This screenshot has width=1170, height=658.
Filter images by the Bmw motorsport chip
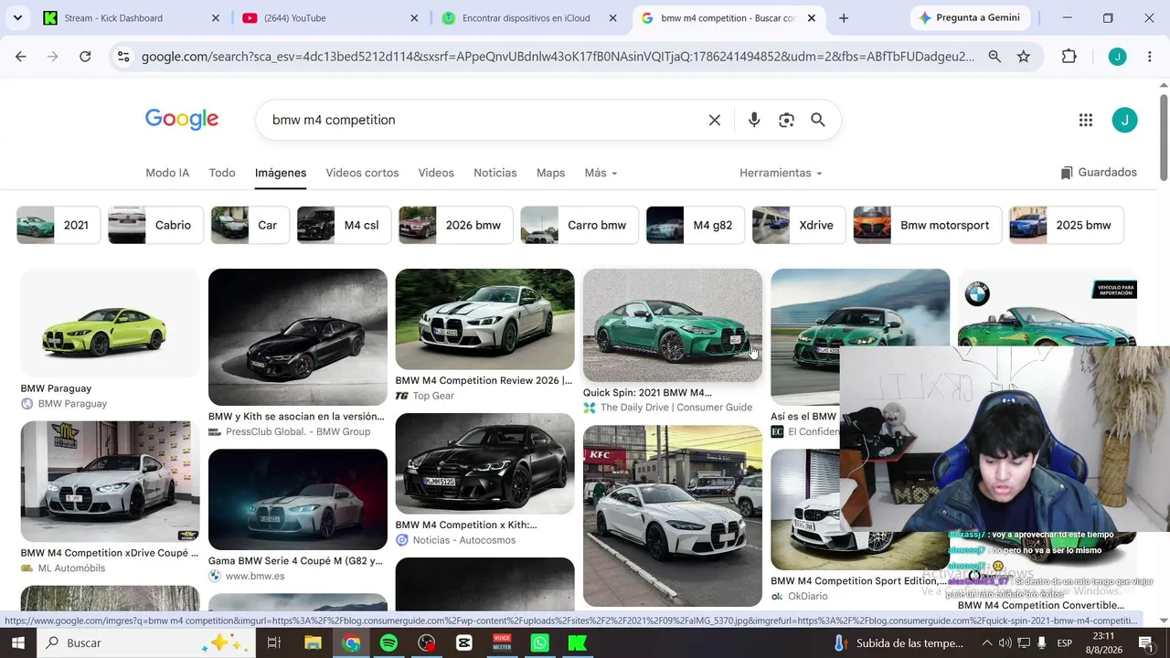(x=927, y=225)
